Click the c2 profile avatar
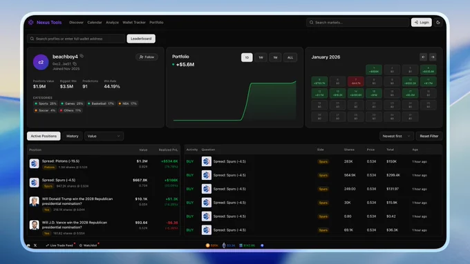Screen dimensions: 470x264 (41, 62)
